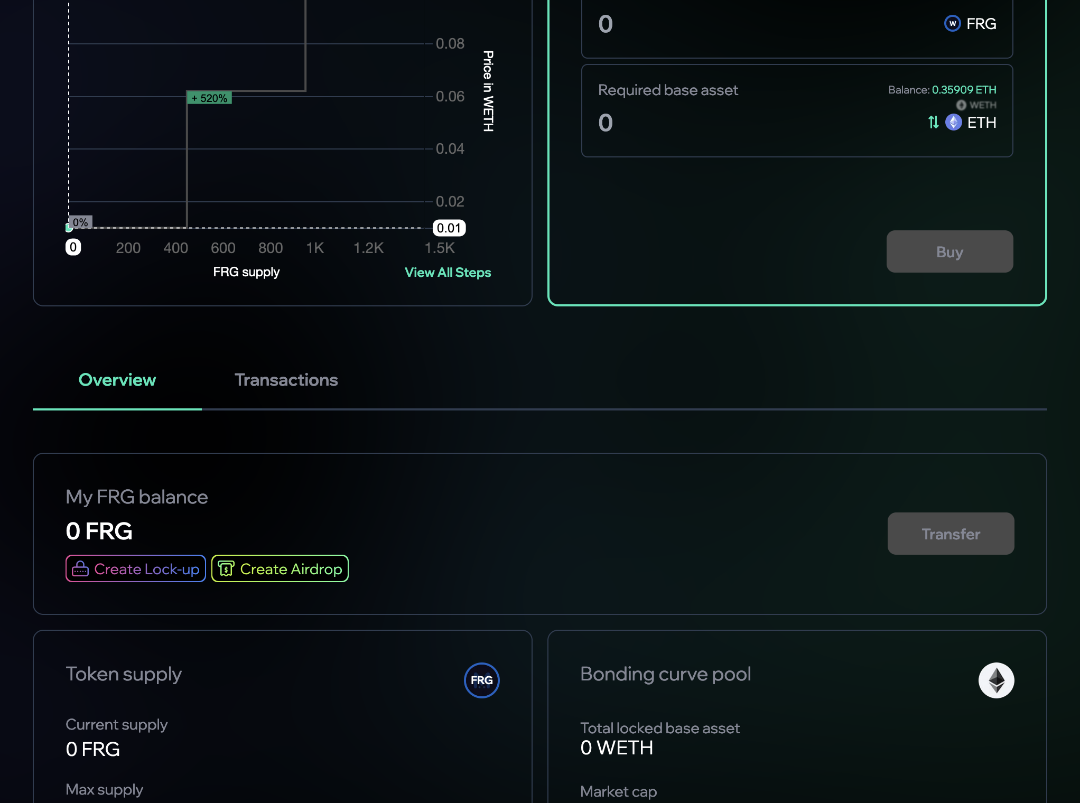
Task: Click the airdrop icon on Create Airdrop
Action: (x=226, y=569)
